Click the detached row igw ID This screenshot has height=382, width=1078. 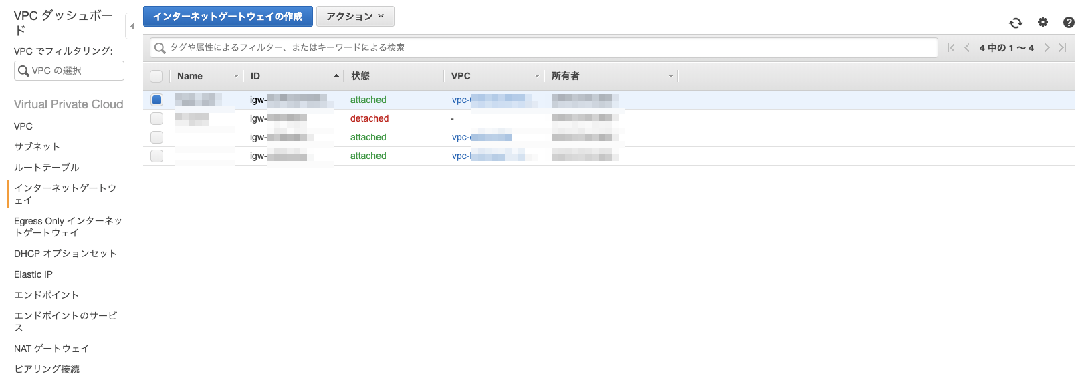(x=278, y=119)
